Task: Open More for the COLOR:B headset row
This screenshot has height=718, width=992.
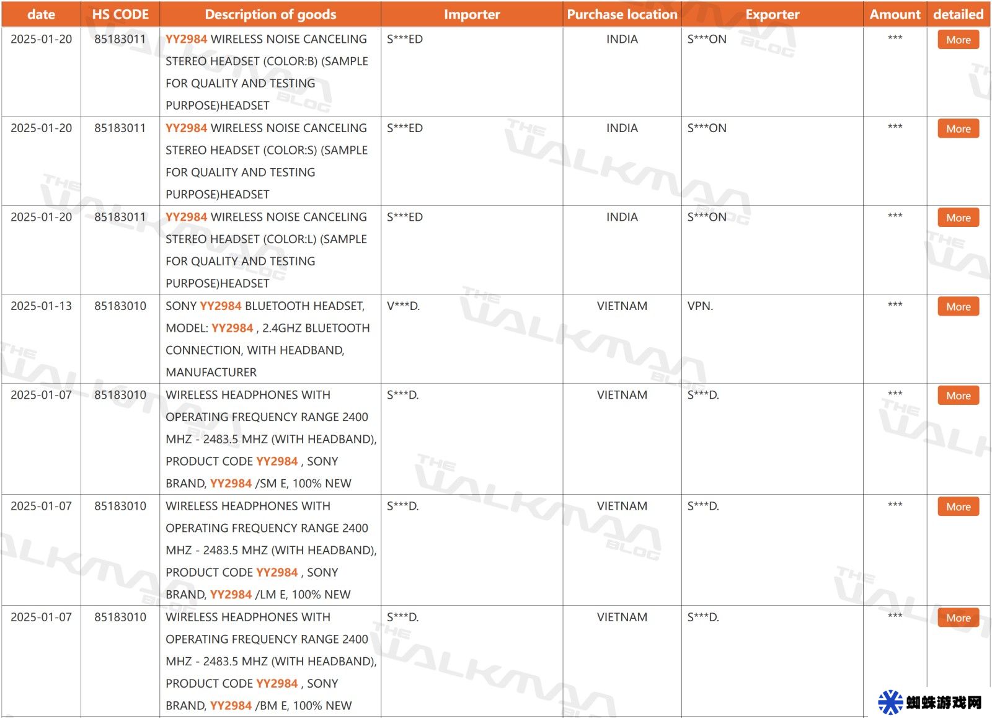Action: (x=958, y=40)
